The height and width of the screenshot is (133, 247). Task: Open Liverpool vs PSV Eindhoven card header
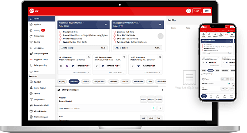pos(138,24)
